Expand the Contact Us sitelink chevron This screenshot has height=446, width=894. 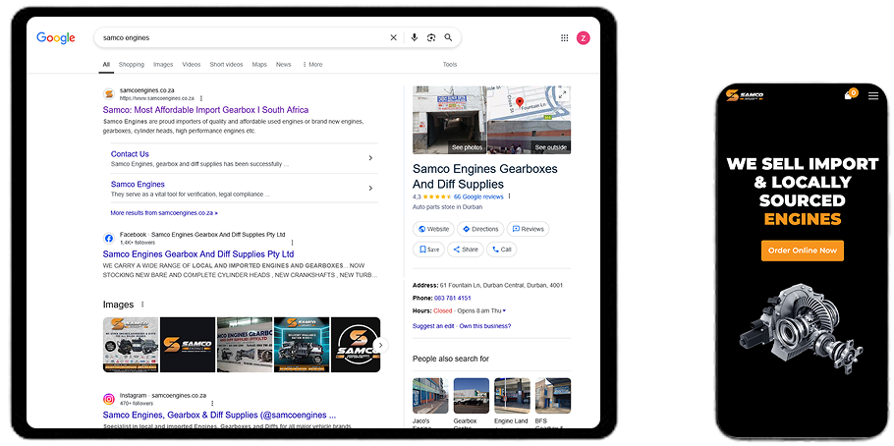point(370,158)
